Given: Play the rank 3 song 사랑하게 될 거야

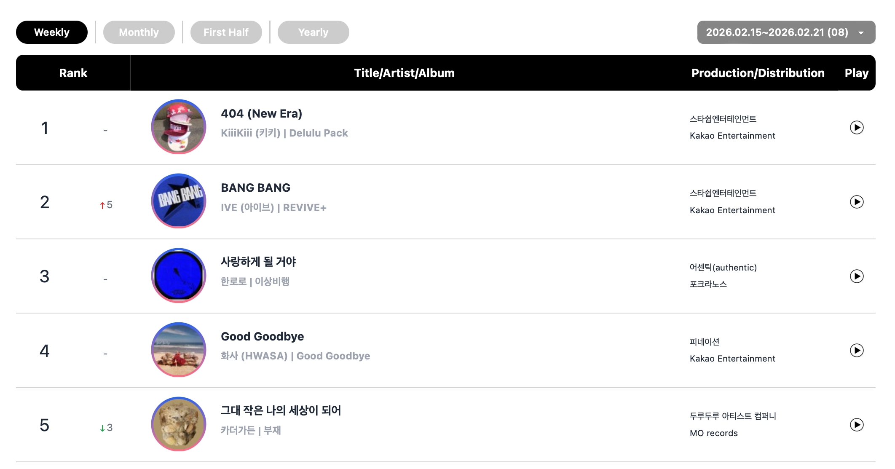Looking at the screenshot, I should pyautogui.click(x=856, y=276).
